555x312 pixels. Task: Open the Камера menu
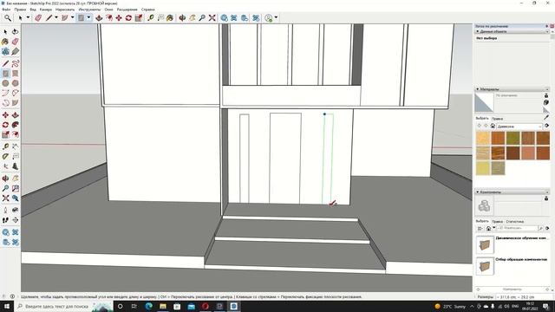pyautogui.click(x=46, y=10)
